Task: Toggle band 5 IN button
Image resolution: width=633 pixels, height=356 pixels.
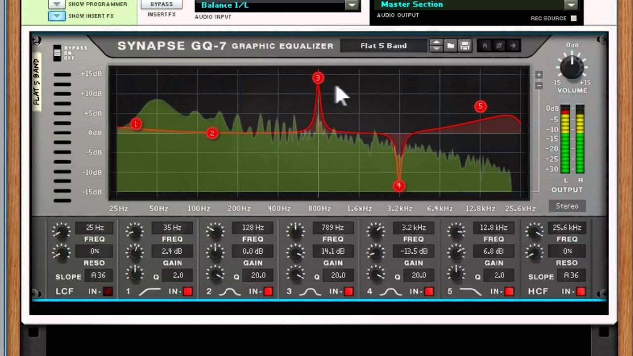Action: pos(509,292)
